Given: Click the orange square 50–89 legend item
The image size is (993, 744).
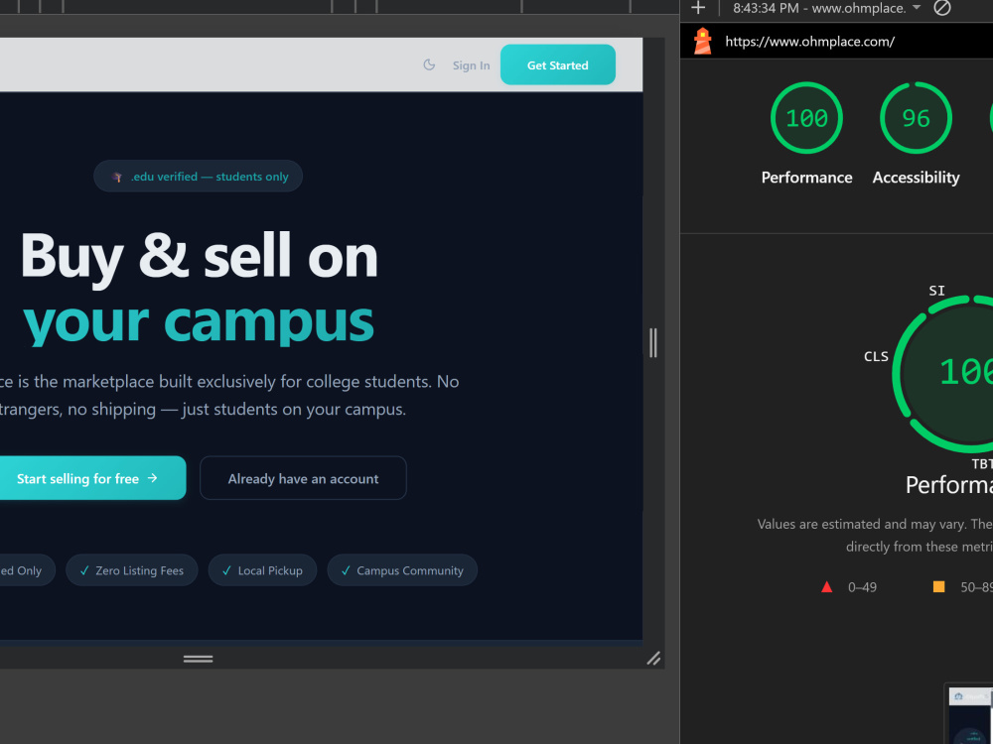Looking at the screenshot, I should pyautogui.click(x=962, y=587).
